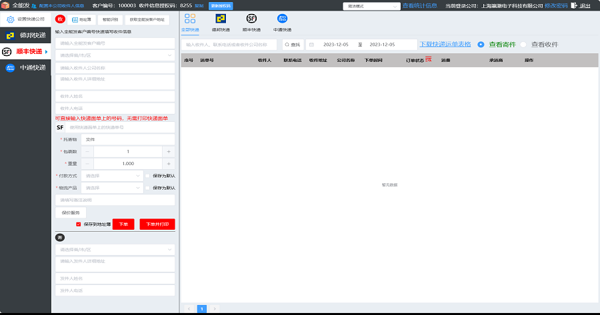Image resolution: width=600 pixels, height=315 pixels.
Task: Click the 退出 logout icon
Action: click(575, 5)
